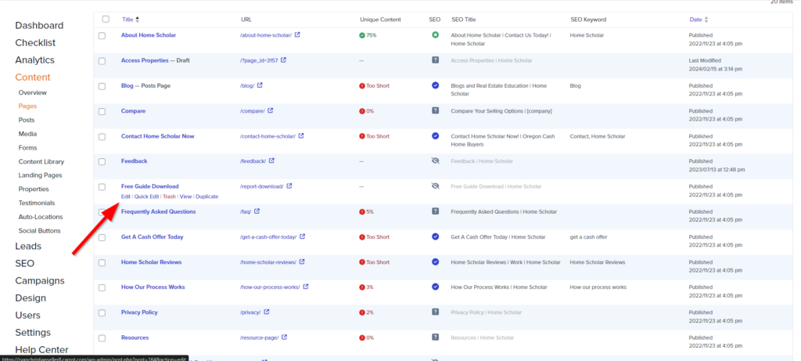Open the Resources page title
The width and height of the screenshot is (801, 361).
click(x=135, y=338)
